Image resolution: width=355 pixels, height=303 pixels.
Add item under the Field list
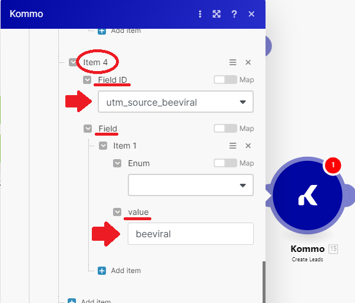point(119,271)
